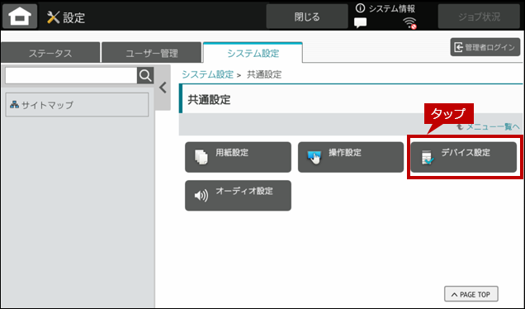Switch to the ユーザー管理 tab

(x=152, y=53)
